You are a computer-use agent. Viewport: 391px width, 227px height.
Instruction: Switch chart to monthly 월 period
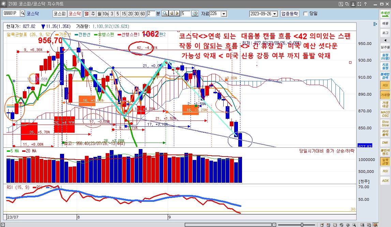click(x=99, y=13)
